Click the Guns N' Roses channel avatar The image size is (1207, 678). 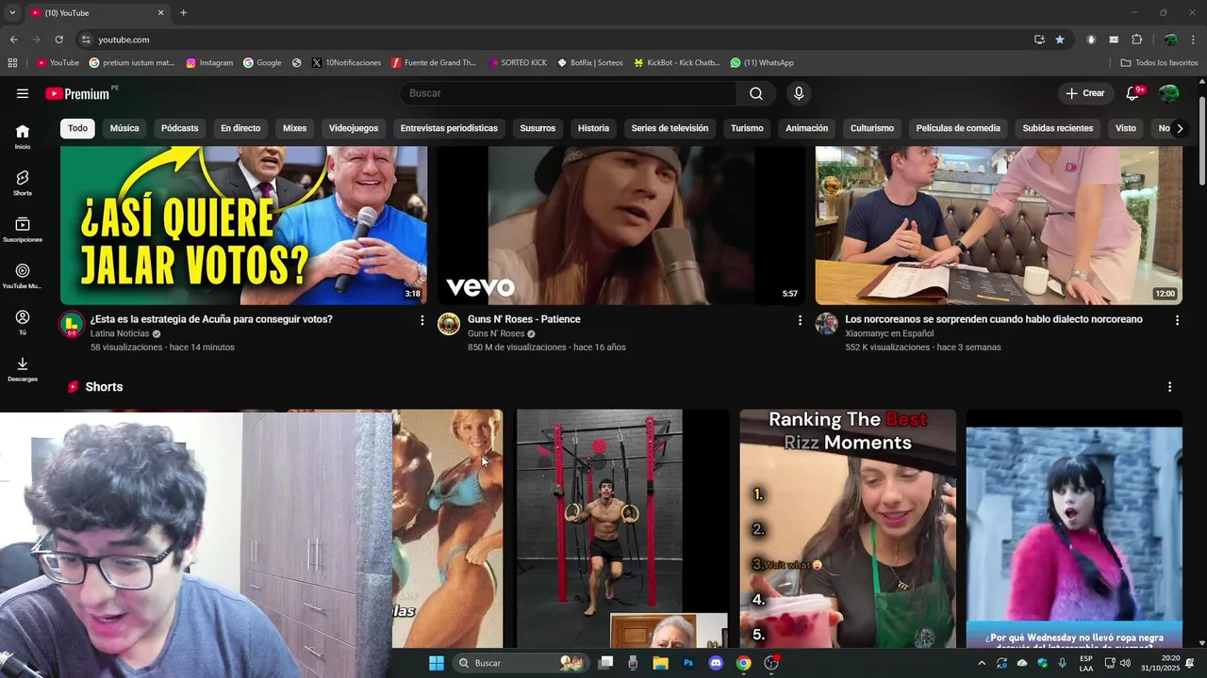tap(449, 325)
